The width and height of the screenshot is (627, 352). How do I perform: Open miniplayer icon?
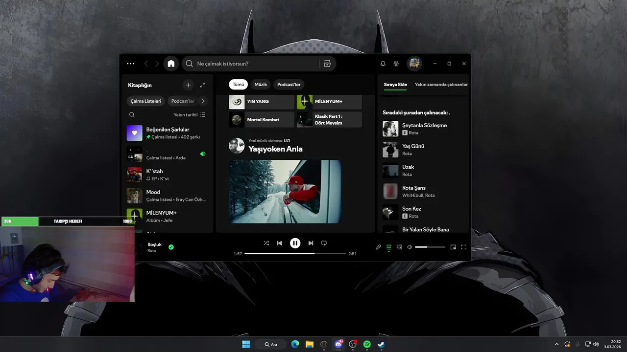tap(453, 247)
